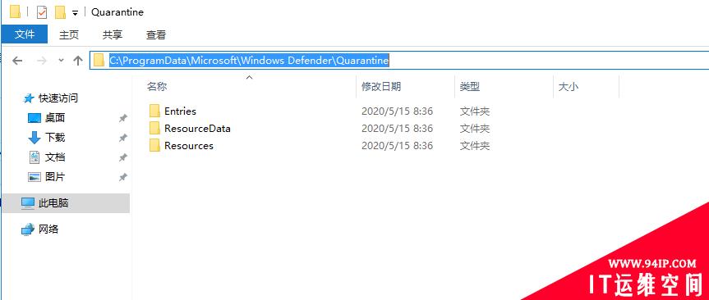
Task: Click the 文档 document icon in sidebar
Action: (x=35, y=157)
